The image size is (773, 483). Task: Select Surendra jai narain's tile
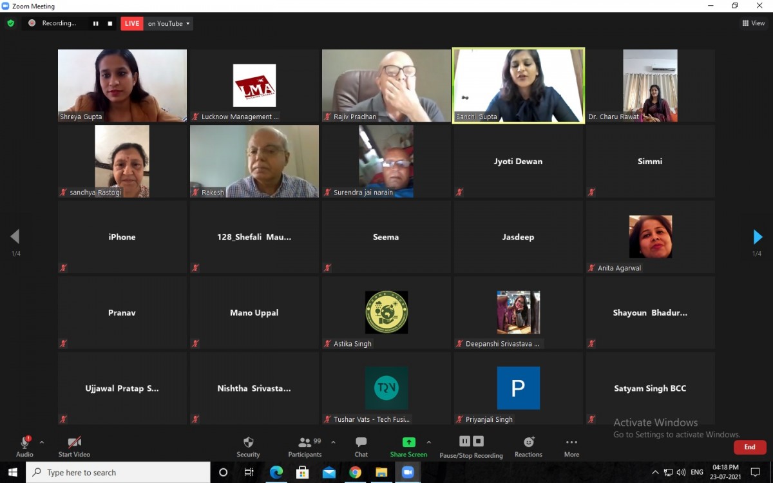386,161
